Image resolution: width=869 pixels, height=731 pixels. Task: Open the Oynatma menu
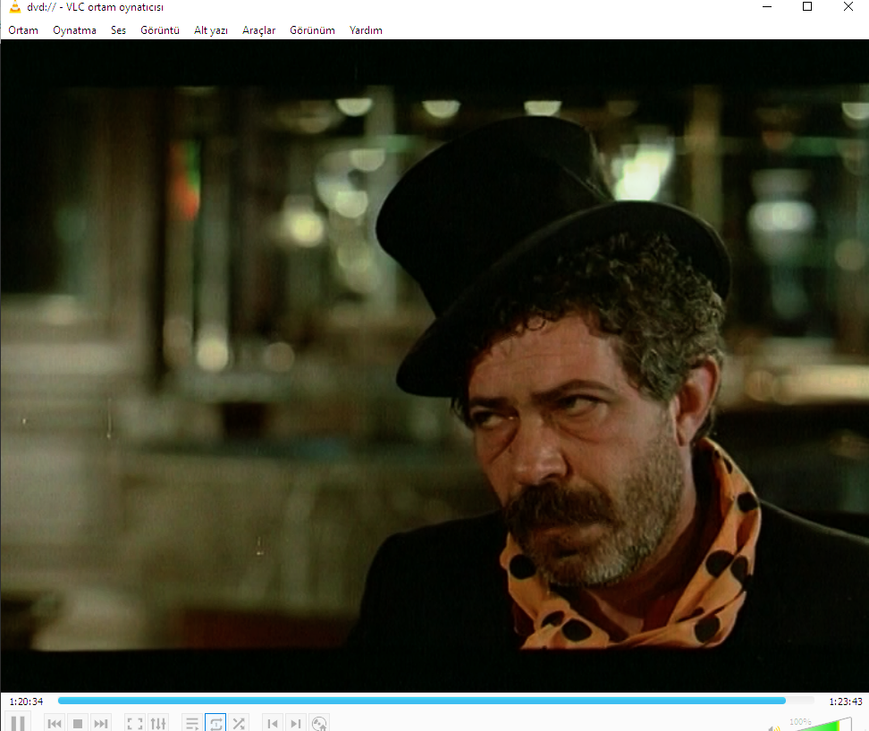[x=74, y=29]
